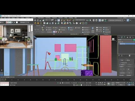Viewport: 135px width, 101px height.
Task: Select the Move tool in main toolbar
Action: [35, 20]
